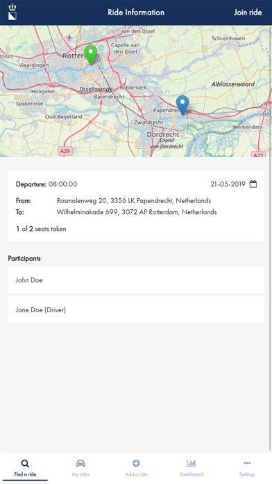Click the A29 road badge on map

click(65, 151)
